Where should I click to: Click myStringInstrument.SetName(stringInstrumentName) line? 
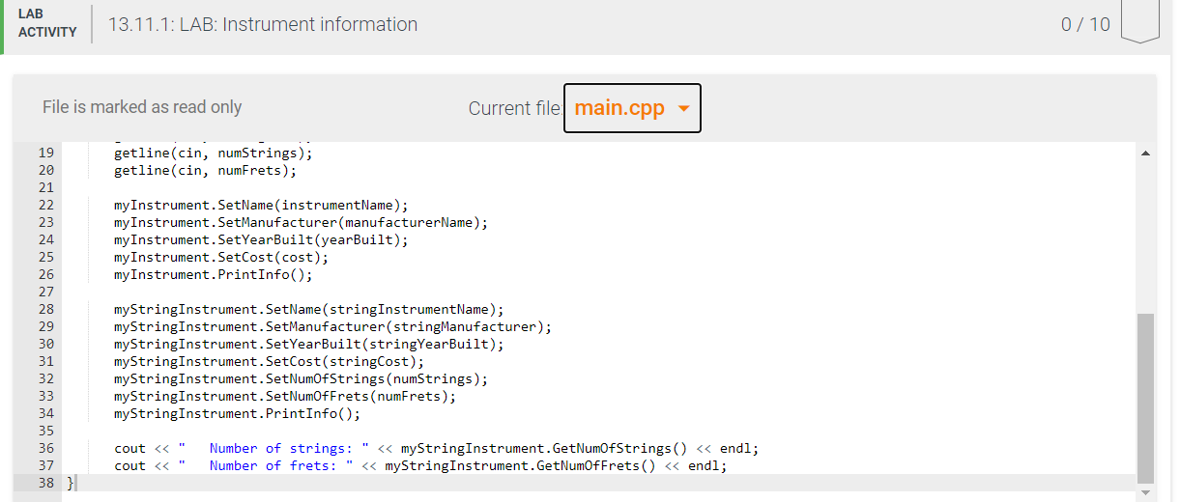pyautogui.click(x=309, y=309)
